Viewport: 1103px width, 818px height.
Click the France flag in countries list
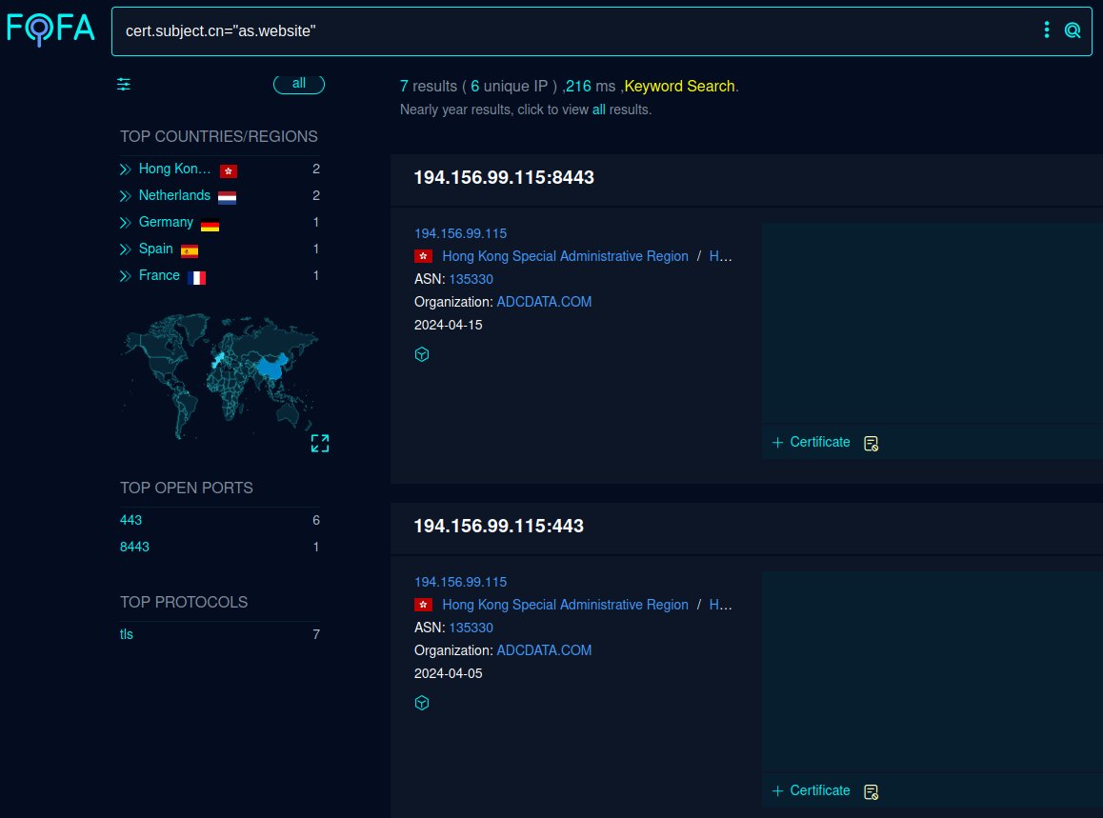coord(197,278)
